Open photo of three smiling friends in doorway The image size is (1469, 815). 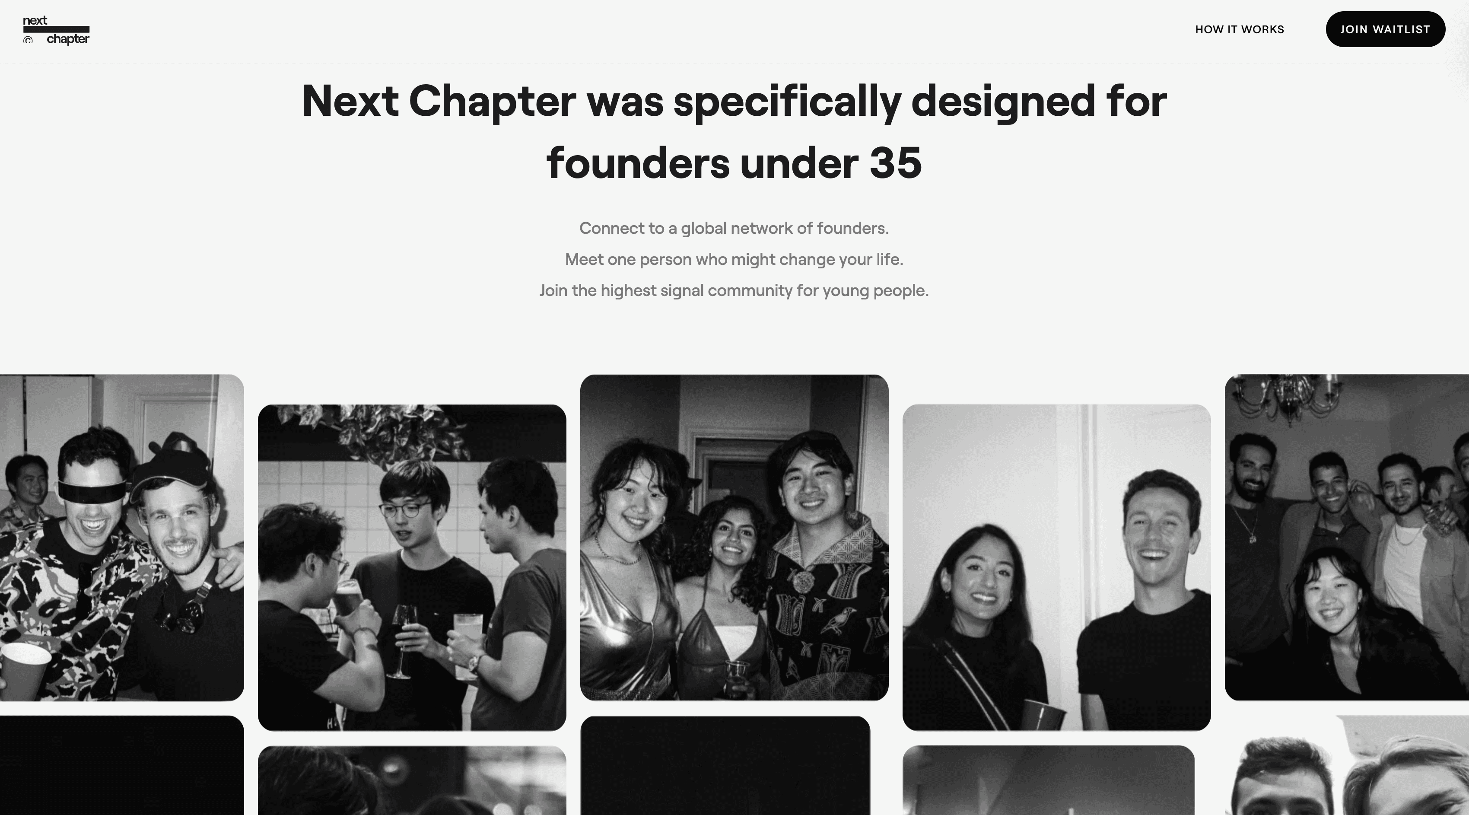[x=734, y=537]
